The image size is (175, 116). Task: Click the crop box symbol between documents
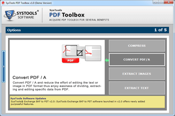[x=80, y=53]
